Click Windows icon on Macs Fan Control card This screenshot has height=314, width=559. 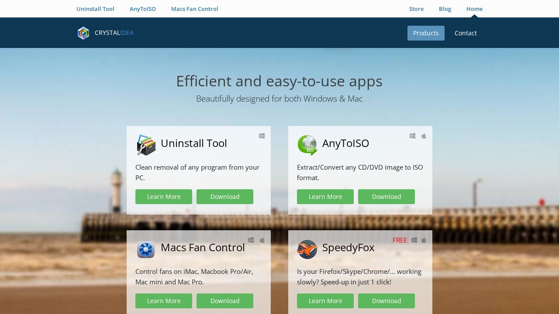(x=251, y=240)
